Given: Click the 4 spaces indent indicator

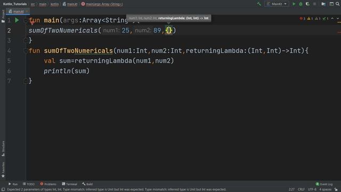Looking at the screenshot, I should [325, 189].
